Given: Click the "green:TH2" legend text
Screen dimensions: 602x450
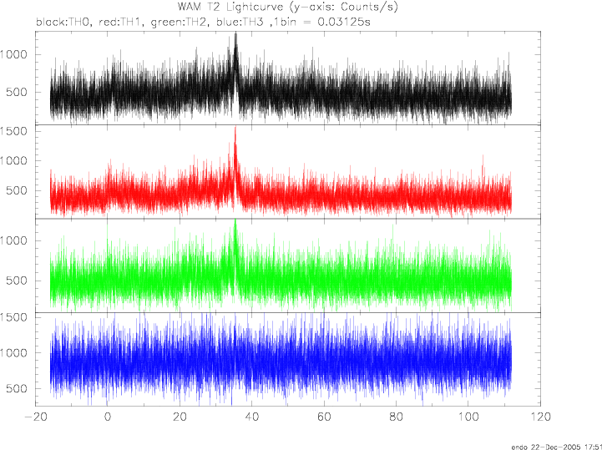Looking at the screenshot, I should (x=180, y=23).
